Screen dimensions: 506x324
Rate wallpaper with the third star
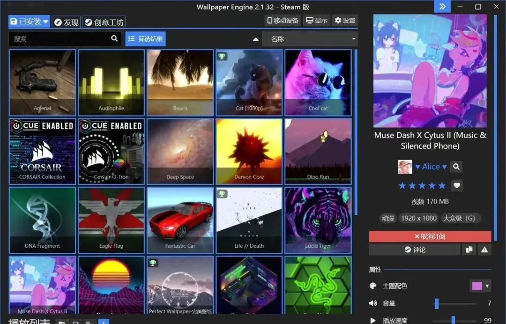click(422, 186)
